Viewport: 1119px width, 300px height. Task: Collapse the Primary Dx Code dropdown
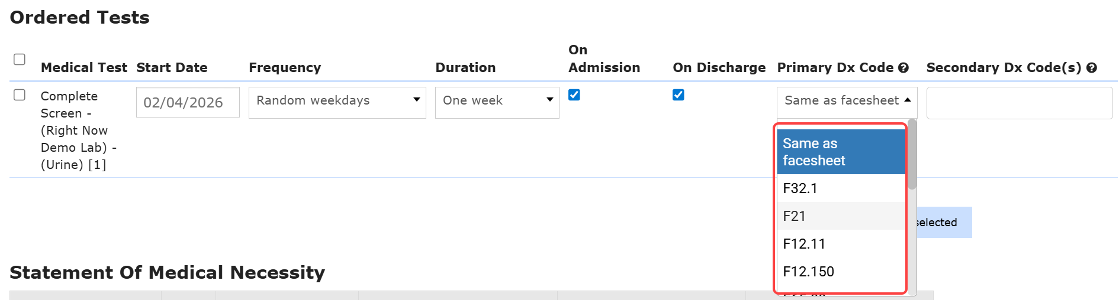coord(847,102)
